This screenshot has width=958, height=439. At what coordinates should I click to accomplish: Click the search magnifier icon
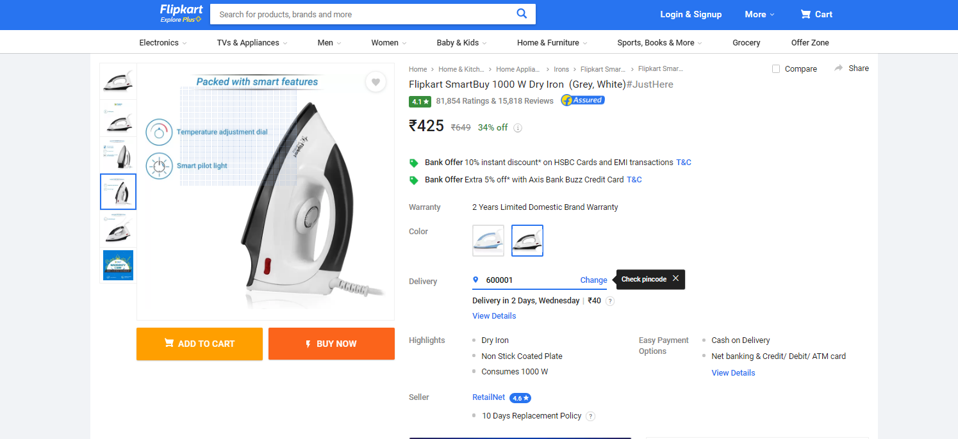point(522,13)
